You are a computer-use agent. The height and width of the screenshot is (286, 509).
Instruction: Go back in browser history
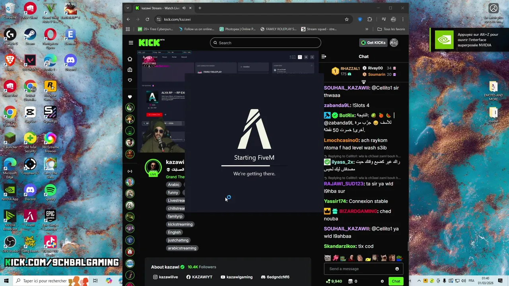(x=128, y=19)
